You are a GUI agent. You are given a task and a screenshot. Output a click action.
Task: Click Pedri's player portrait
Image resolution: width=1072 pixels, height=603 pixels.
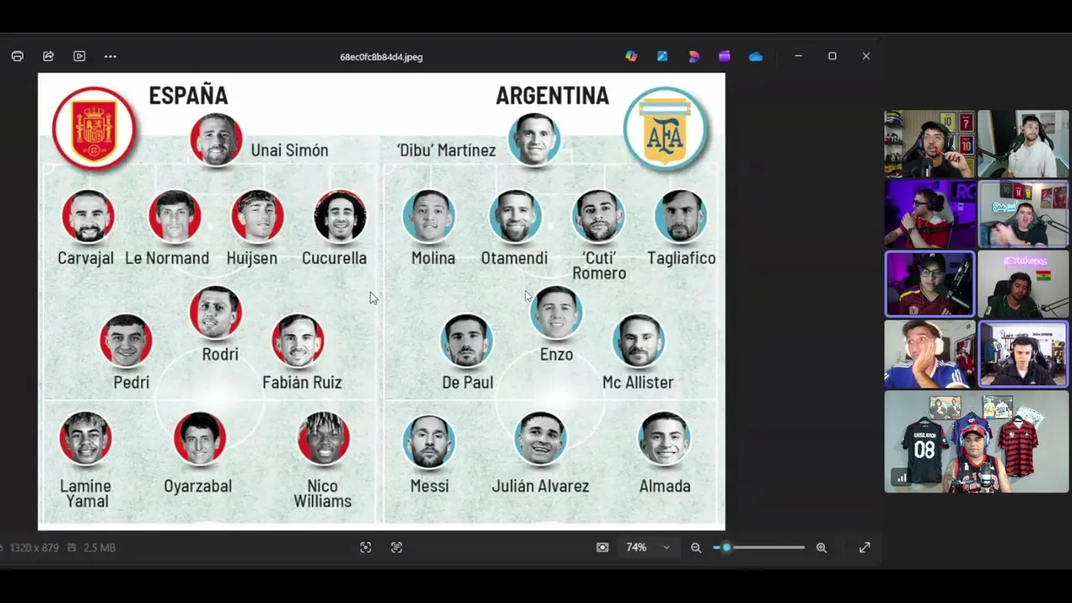pyautogui.click(x=126, y=341)
